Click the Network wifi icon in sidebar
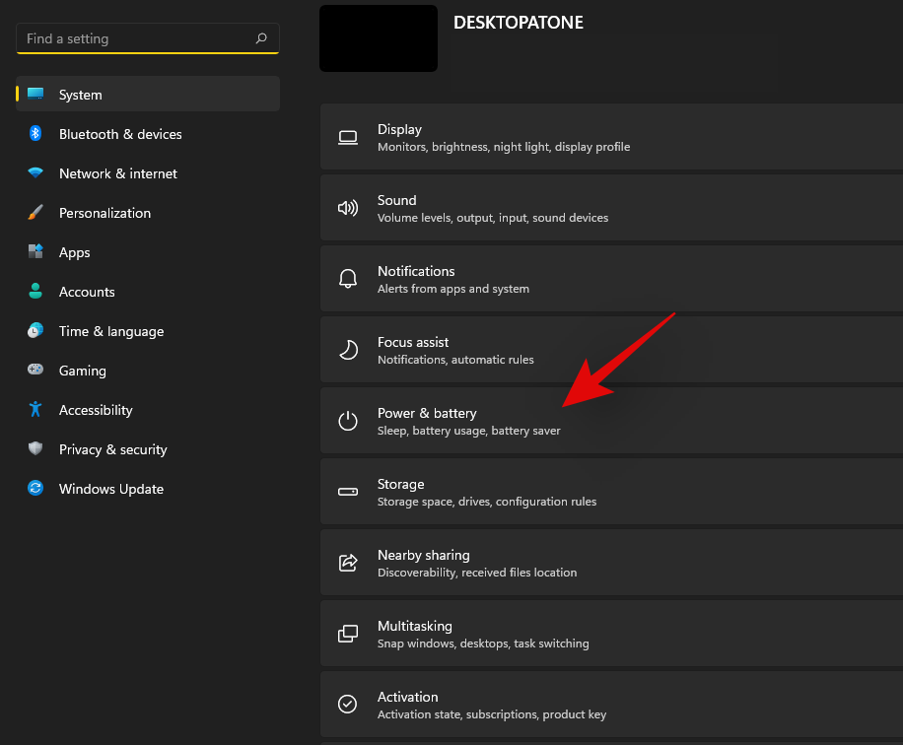 click(x=35, y=172)
